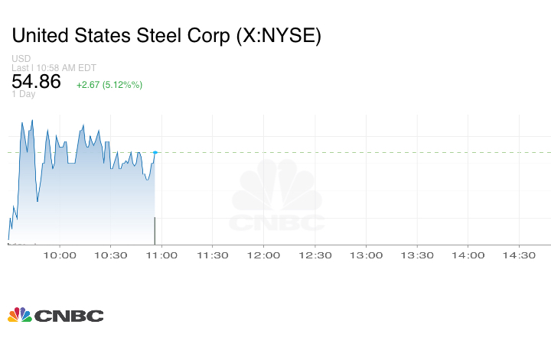Click the 13:30 time axis label
Screen dimensions: 551x344
[x=416, y=255]
